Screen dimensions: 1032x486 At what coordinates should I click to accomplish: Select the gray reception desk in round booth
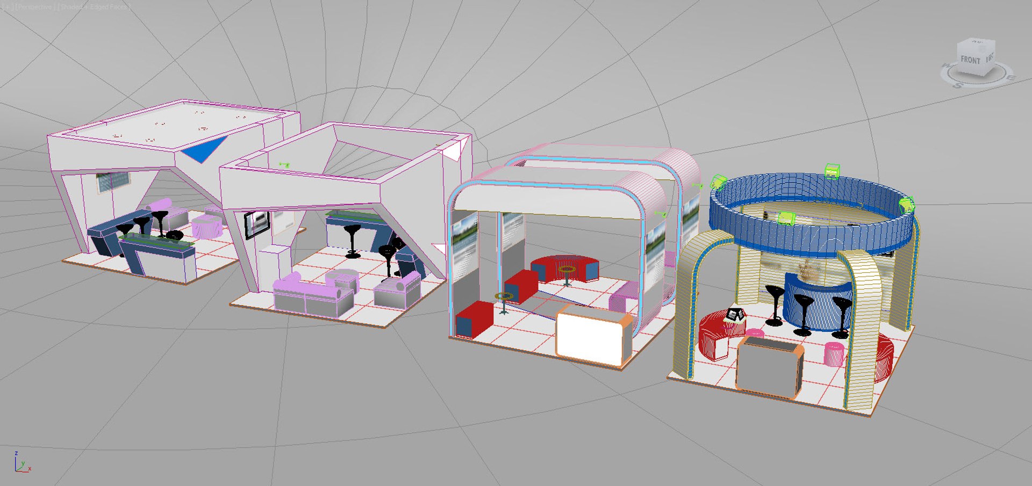tap(769, 367)
